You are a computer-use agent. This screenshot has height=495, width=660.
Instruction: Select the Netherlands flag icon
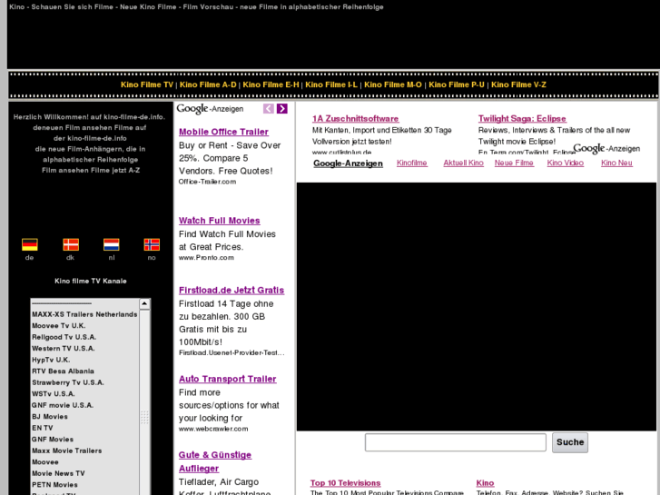click(112, 244)
